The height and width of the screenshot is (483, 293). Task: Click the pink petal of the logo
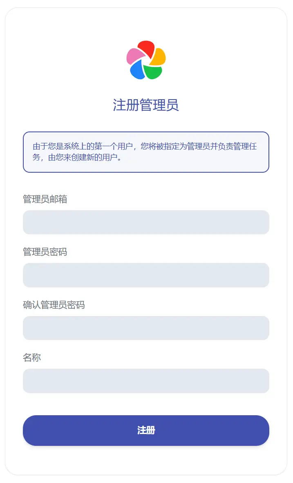click(x=133, y=56)
